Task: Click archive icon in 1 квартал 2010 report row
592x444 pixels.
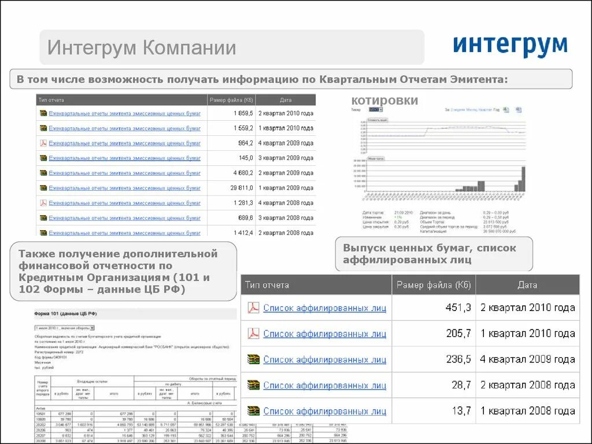Action: (43, 128)
